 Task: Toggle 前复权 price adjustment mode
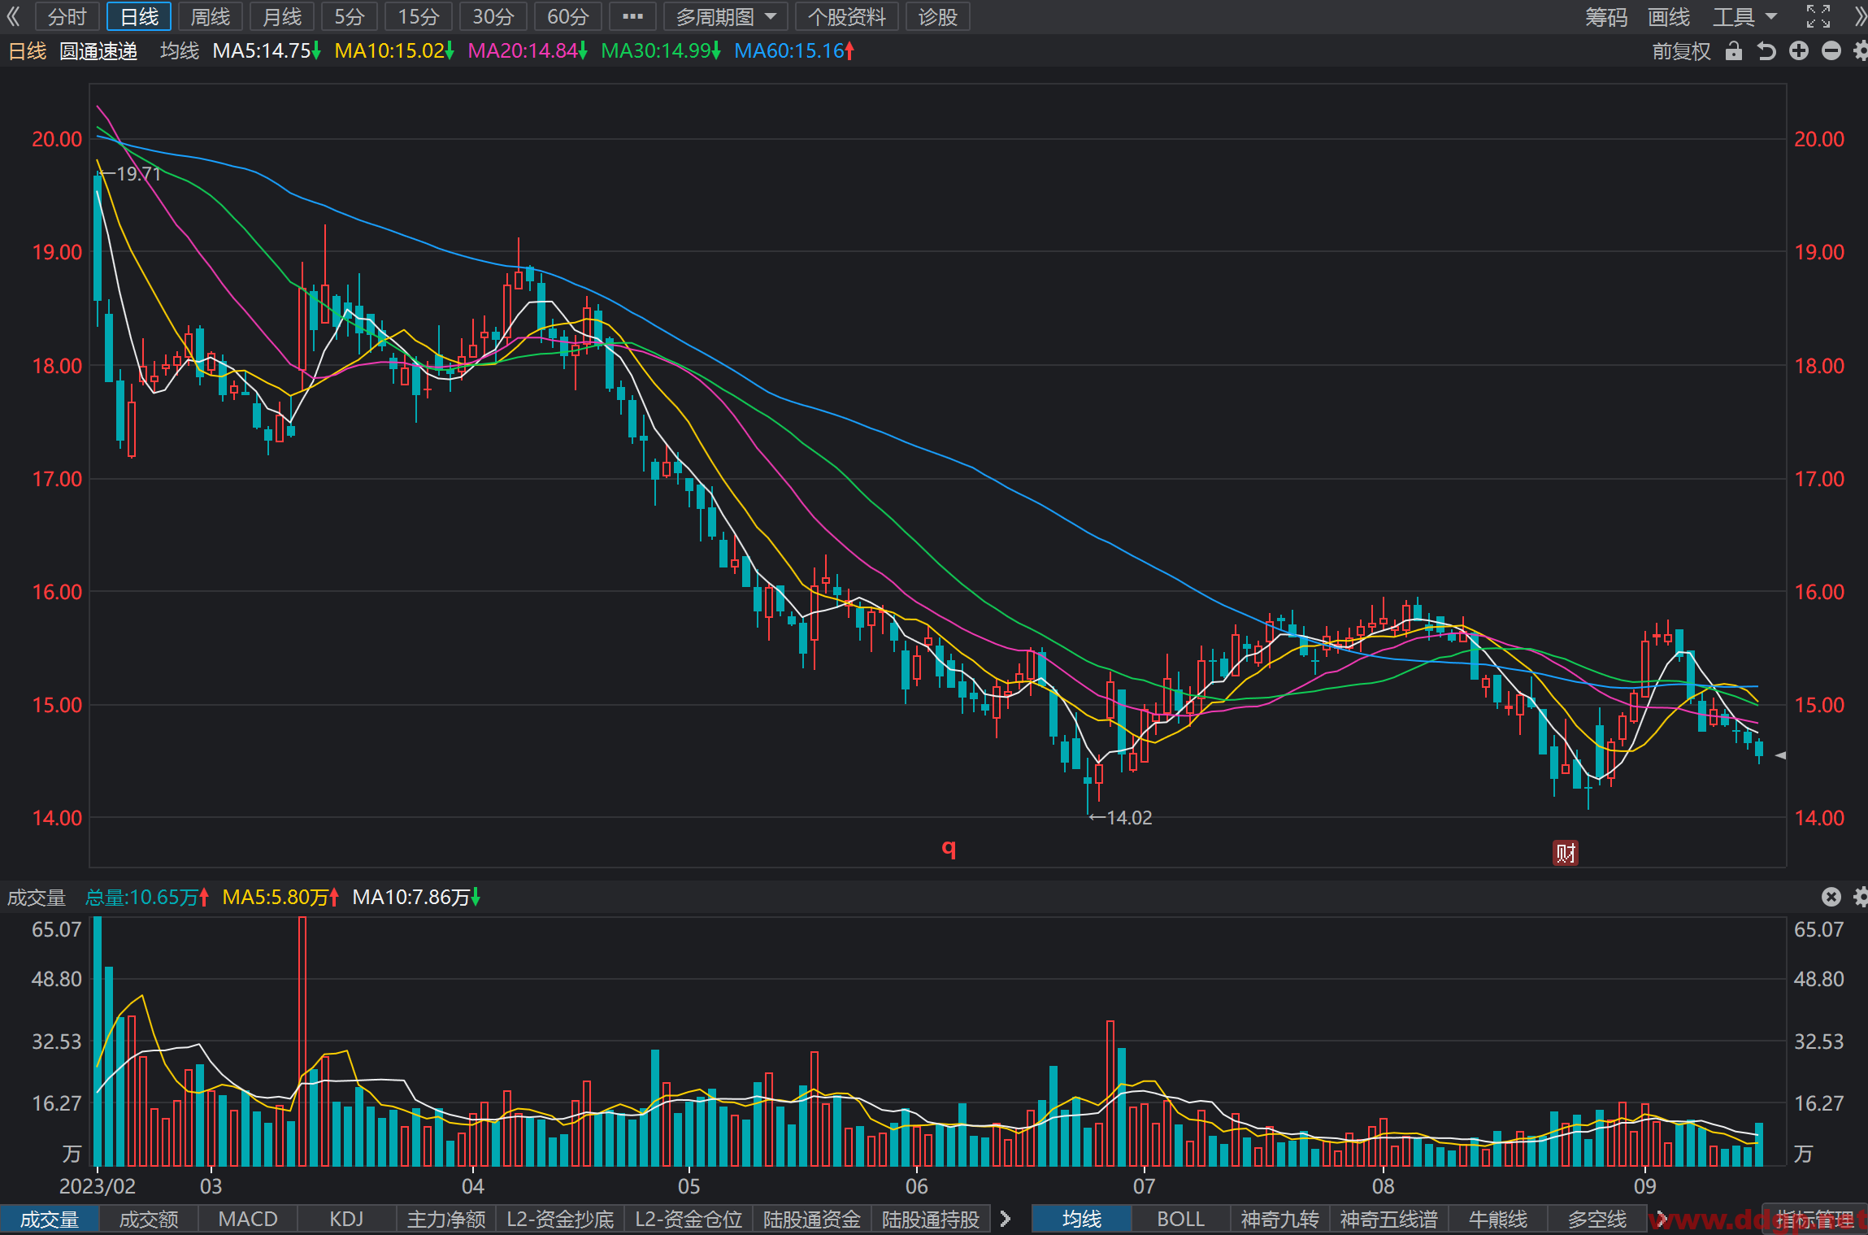[1681, 51]
